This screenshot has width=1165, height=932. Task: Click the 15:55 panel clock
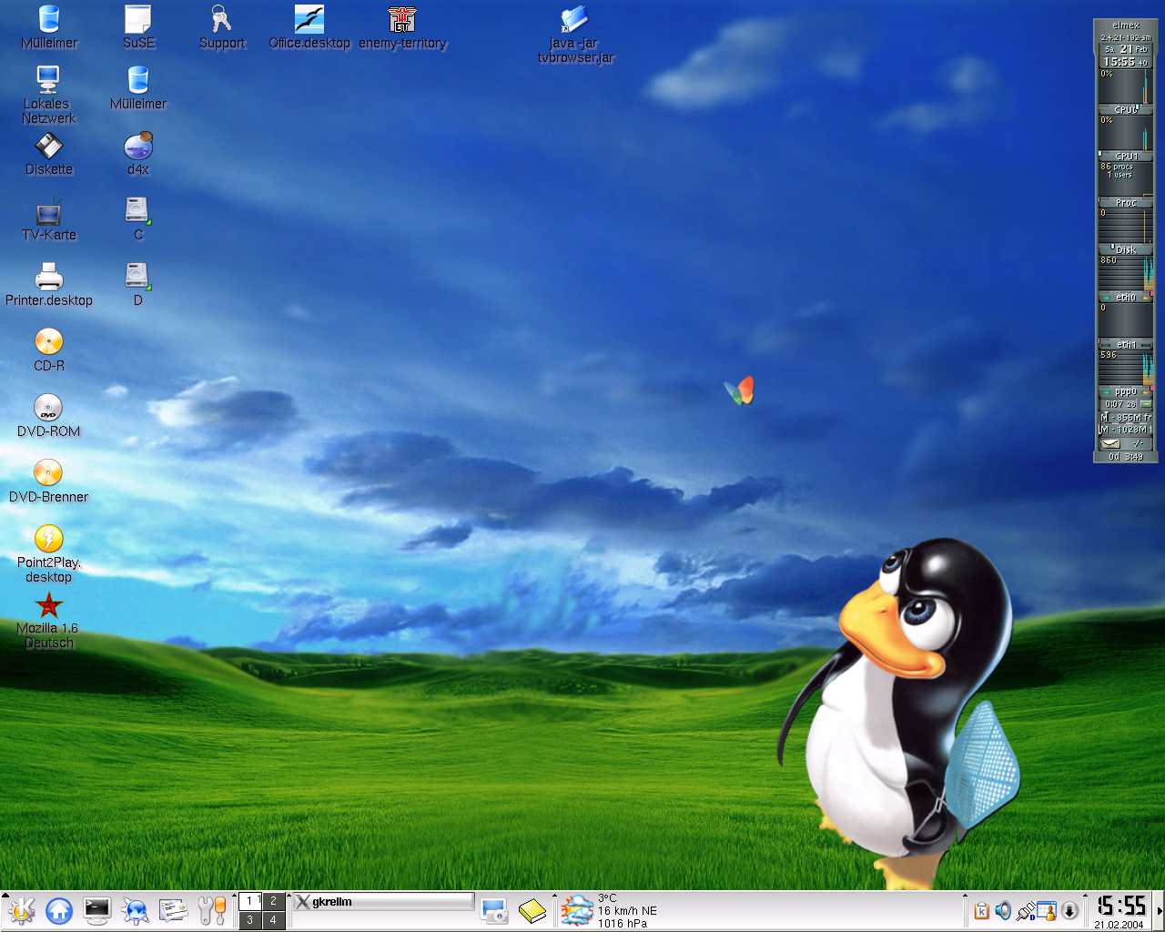[1120, 905]
